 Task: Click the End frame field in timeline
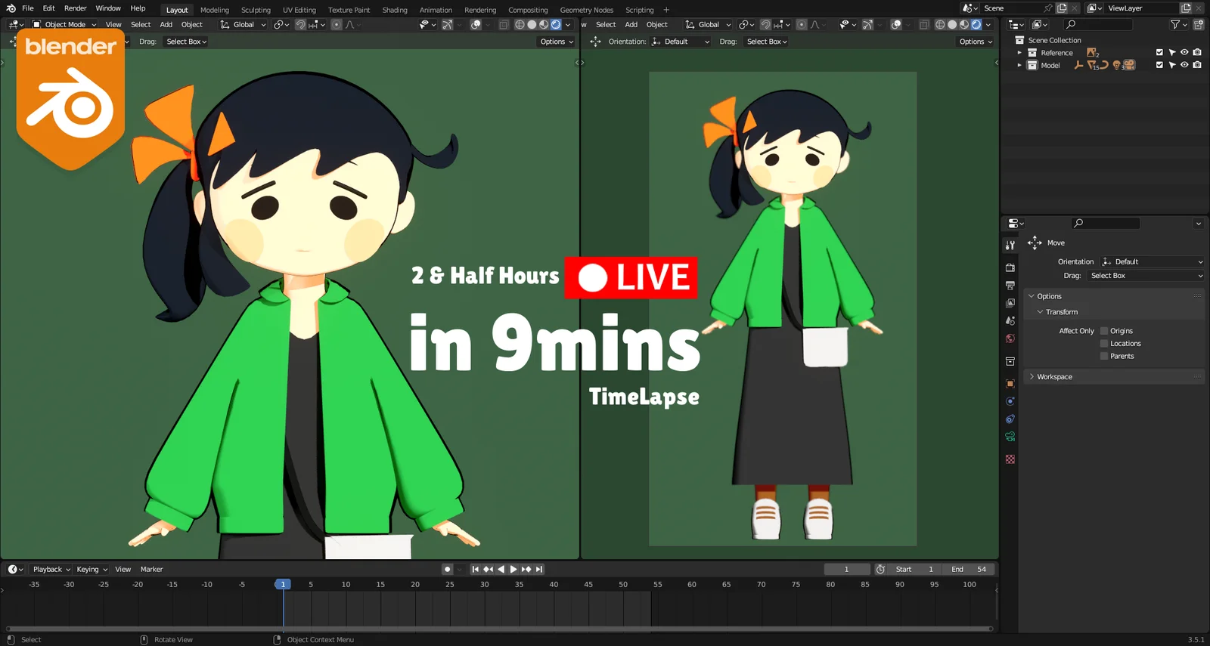click(x=970, y=569)
